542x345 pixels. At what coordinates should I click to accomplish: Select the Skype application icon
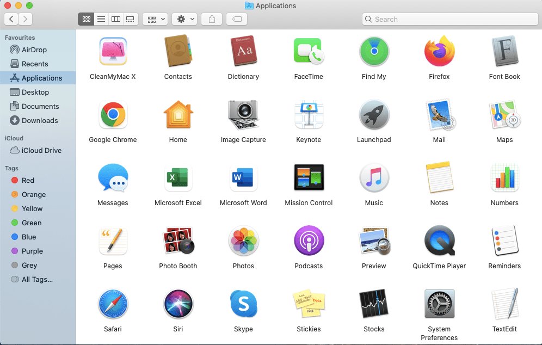243,304
